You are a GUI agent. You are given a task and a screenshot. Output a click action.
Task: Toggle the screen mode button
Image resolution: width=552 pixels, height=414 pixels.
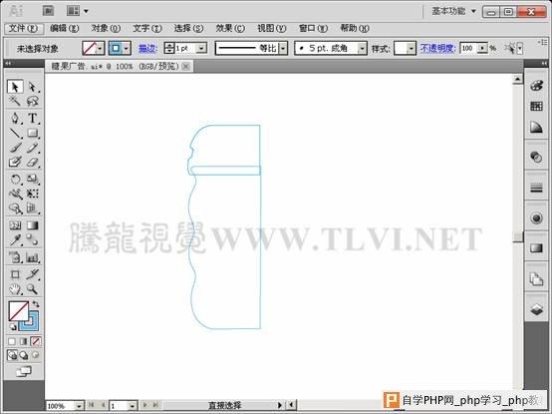[24, 371]
